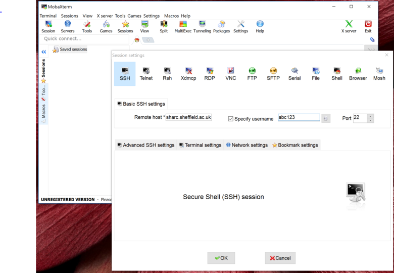Open the Sessions vertical sidebar tab
This screenshot has height=273, width=394.
(x=43, y=70)
